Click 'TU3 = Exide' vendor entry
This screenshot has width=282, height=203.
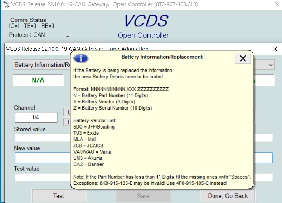coord(86,133)
